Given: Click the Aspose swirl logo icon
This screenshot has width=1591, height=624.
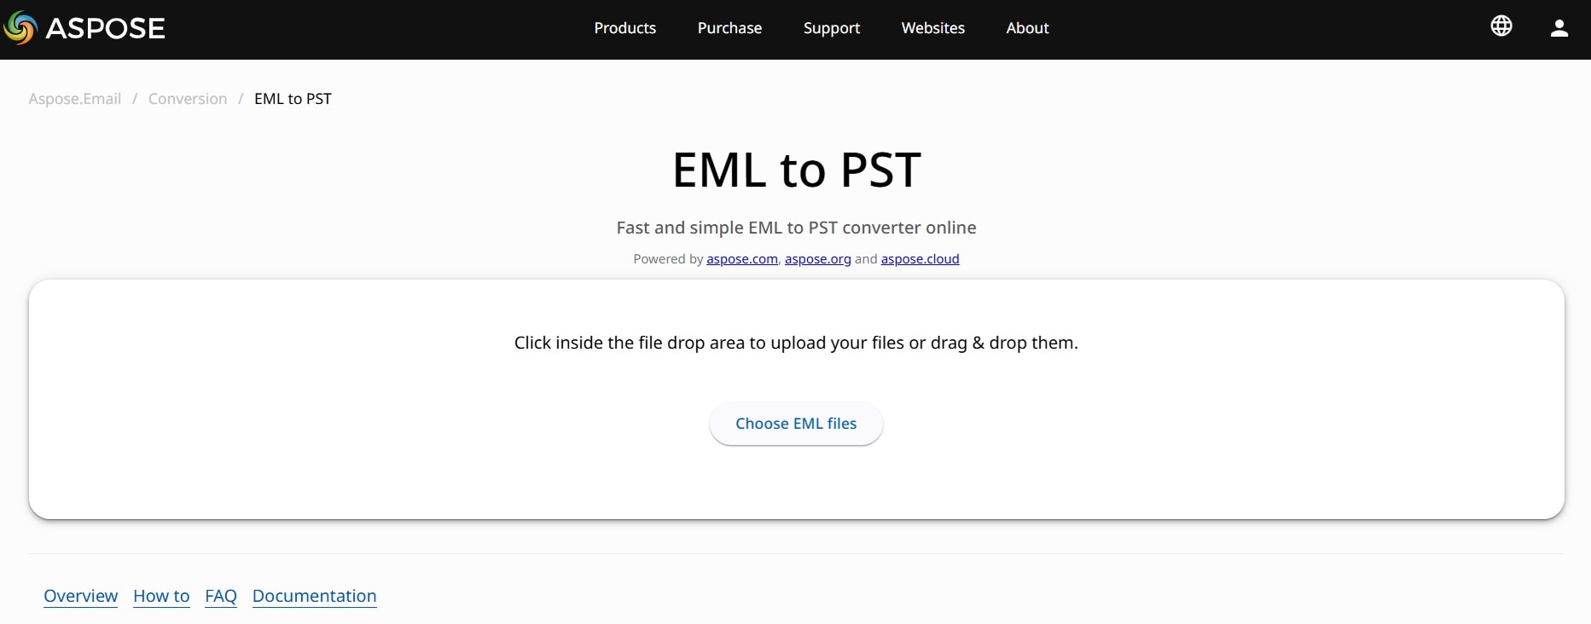Looking at the screenshot, I should 20,28.
